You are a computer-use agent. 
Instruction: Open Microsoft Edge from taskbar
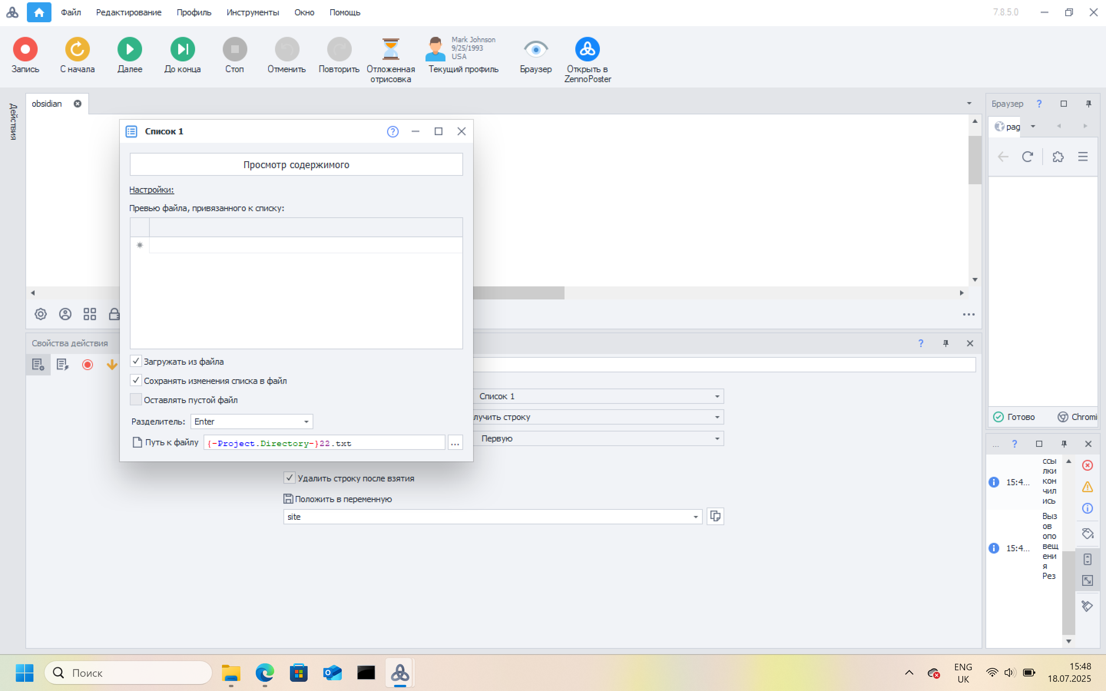[x=265, y=673]
